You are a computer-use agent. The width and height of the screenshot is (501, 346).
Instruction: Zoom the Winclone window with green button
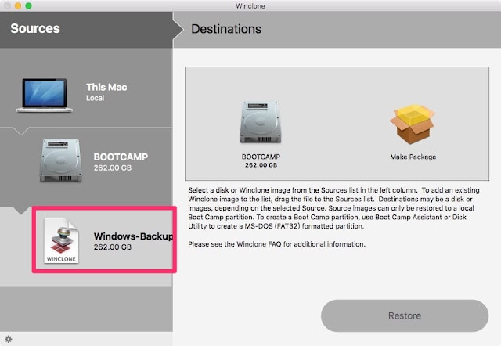[28, 5]
